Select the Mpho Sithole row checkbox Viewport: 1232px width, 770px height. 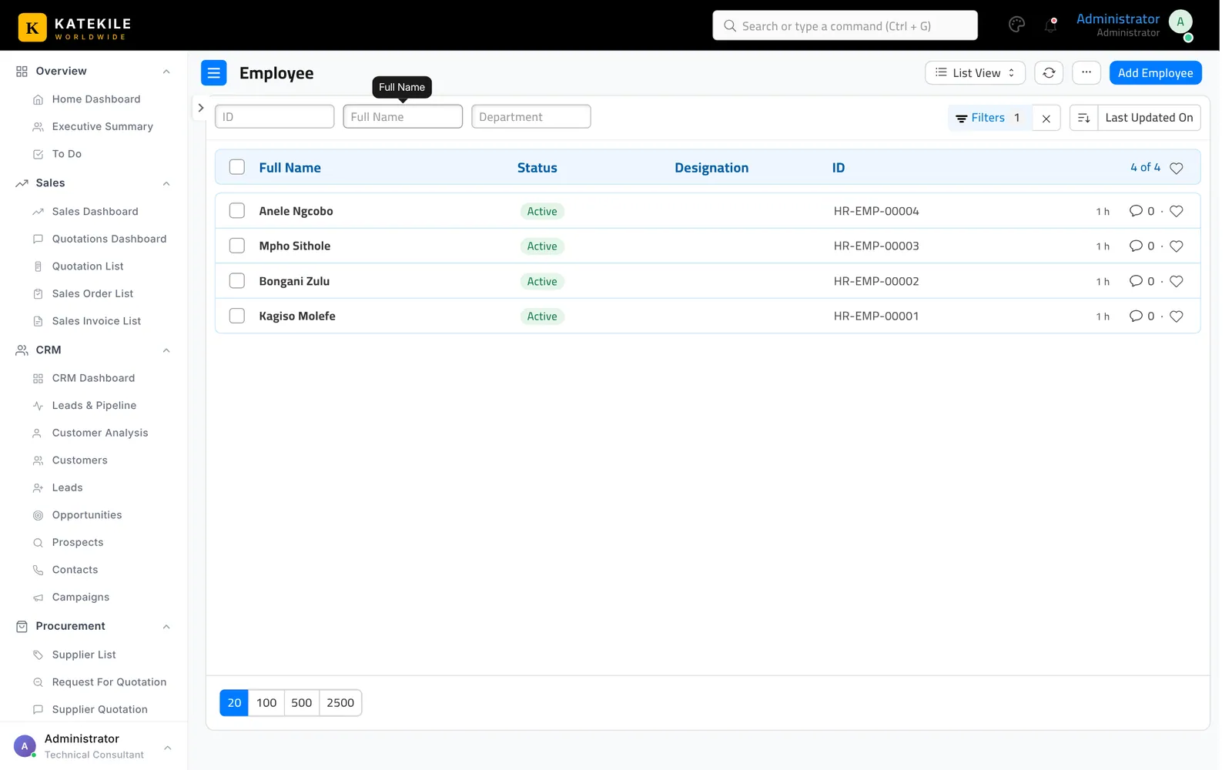pyautogui.click(x=237, y=246)
